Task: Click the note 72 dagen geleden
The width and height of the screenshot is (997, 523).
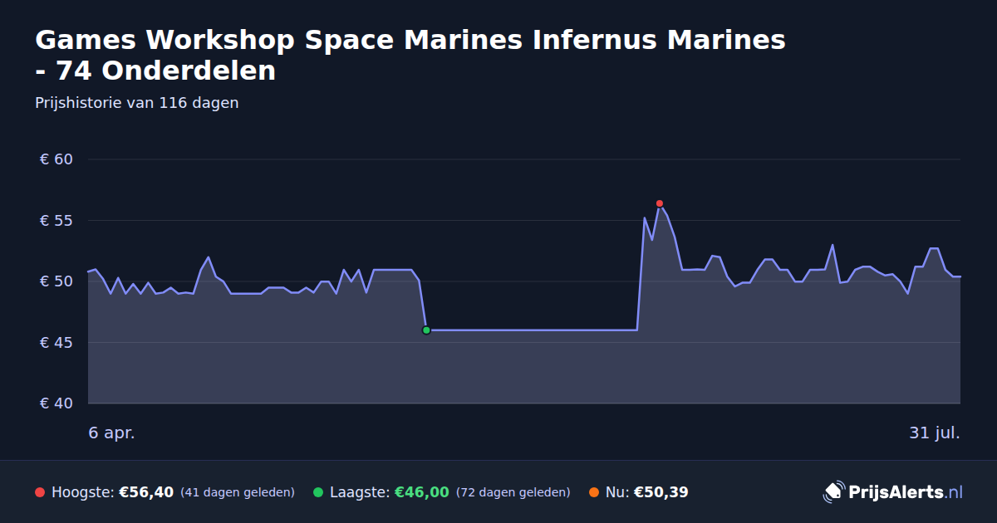Action: [x=513, y=492]
